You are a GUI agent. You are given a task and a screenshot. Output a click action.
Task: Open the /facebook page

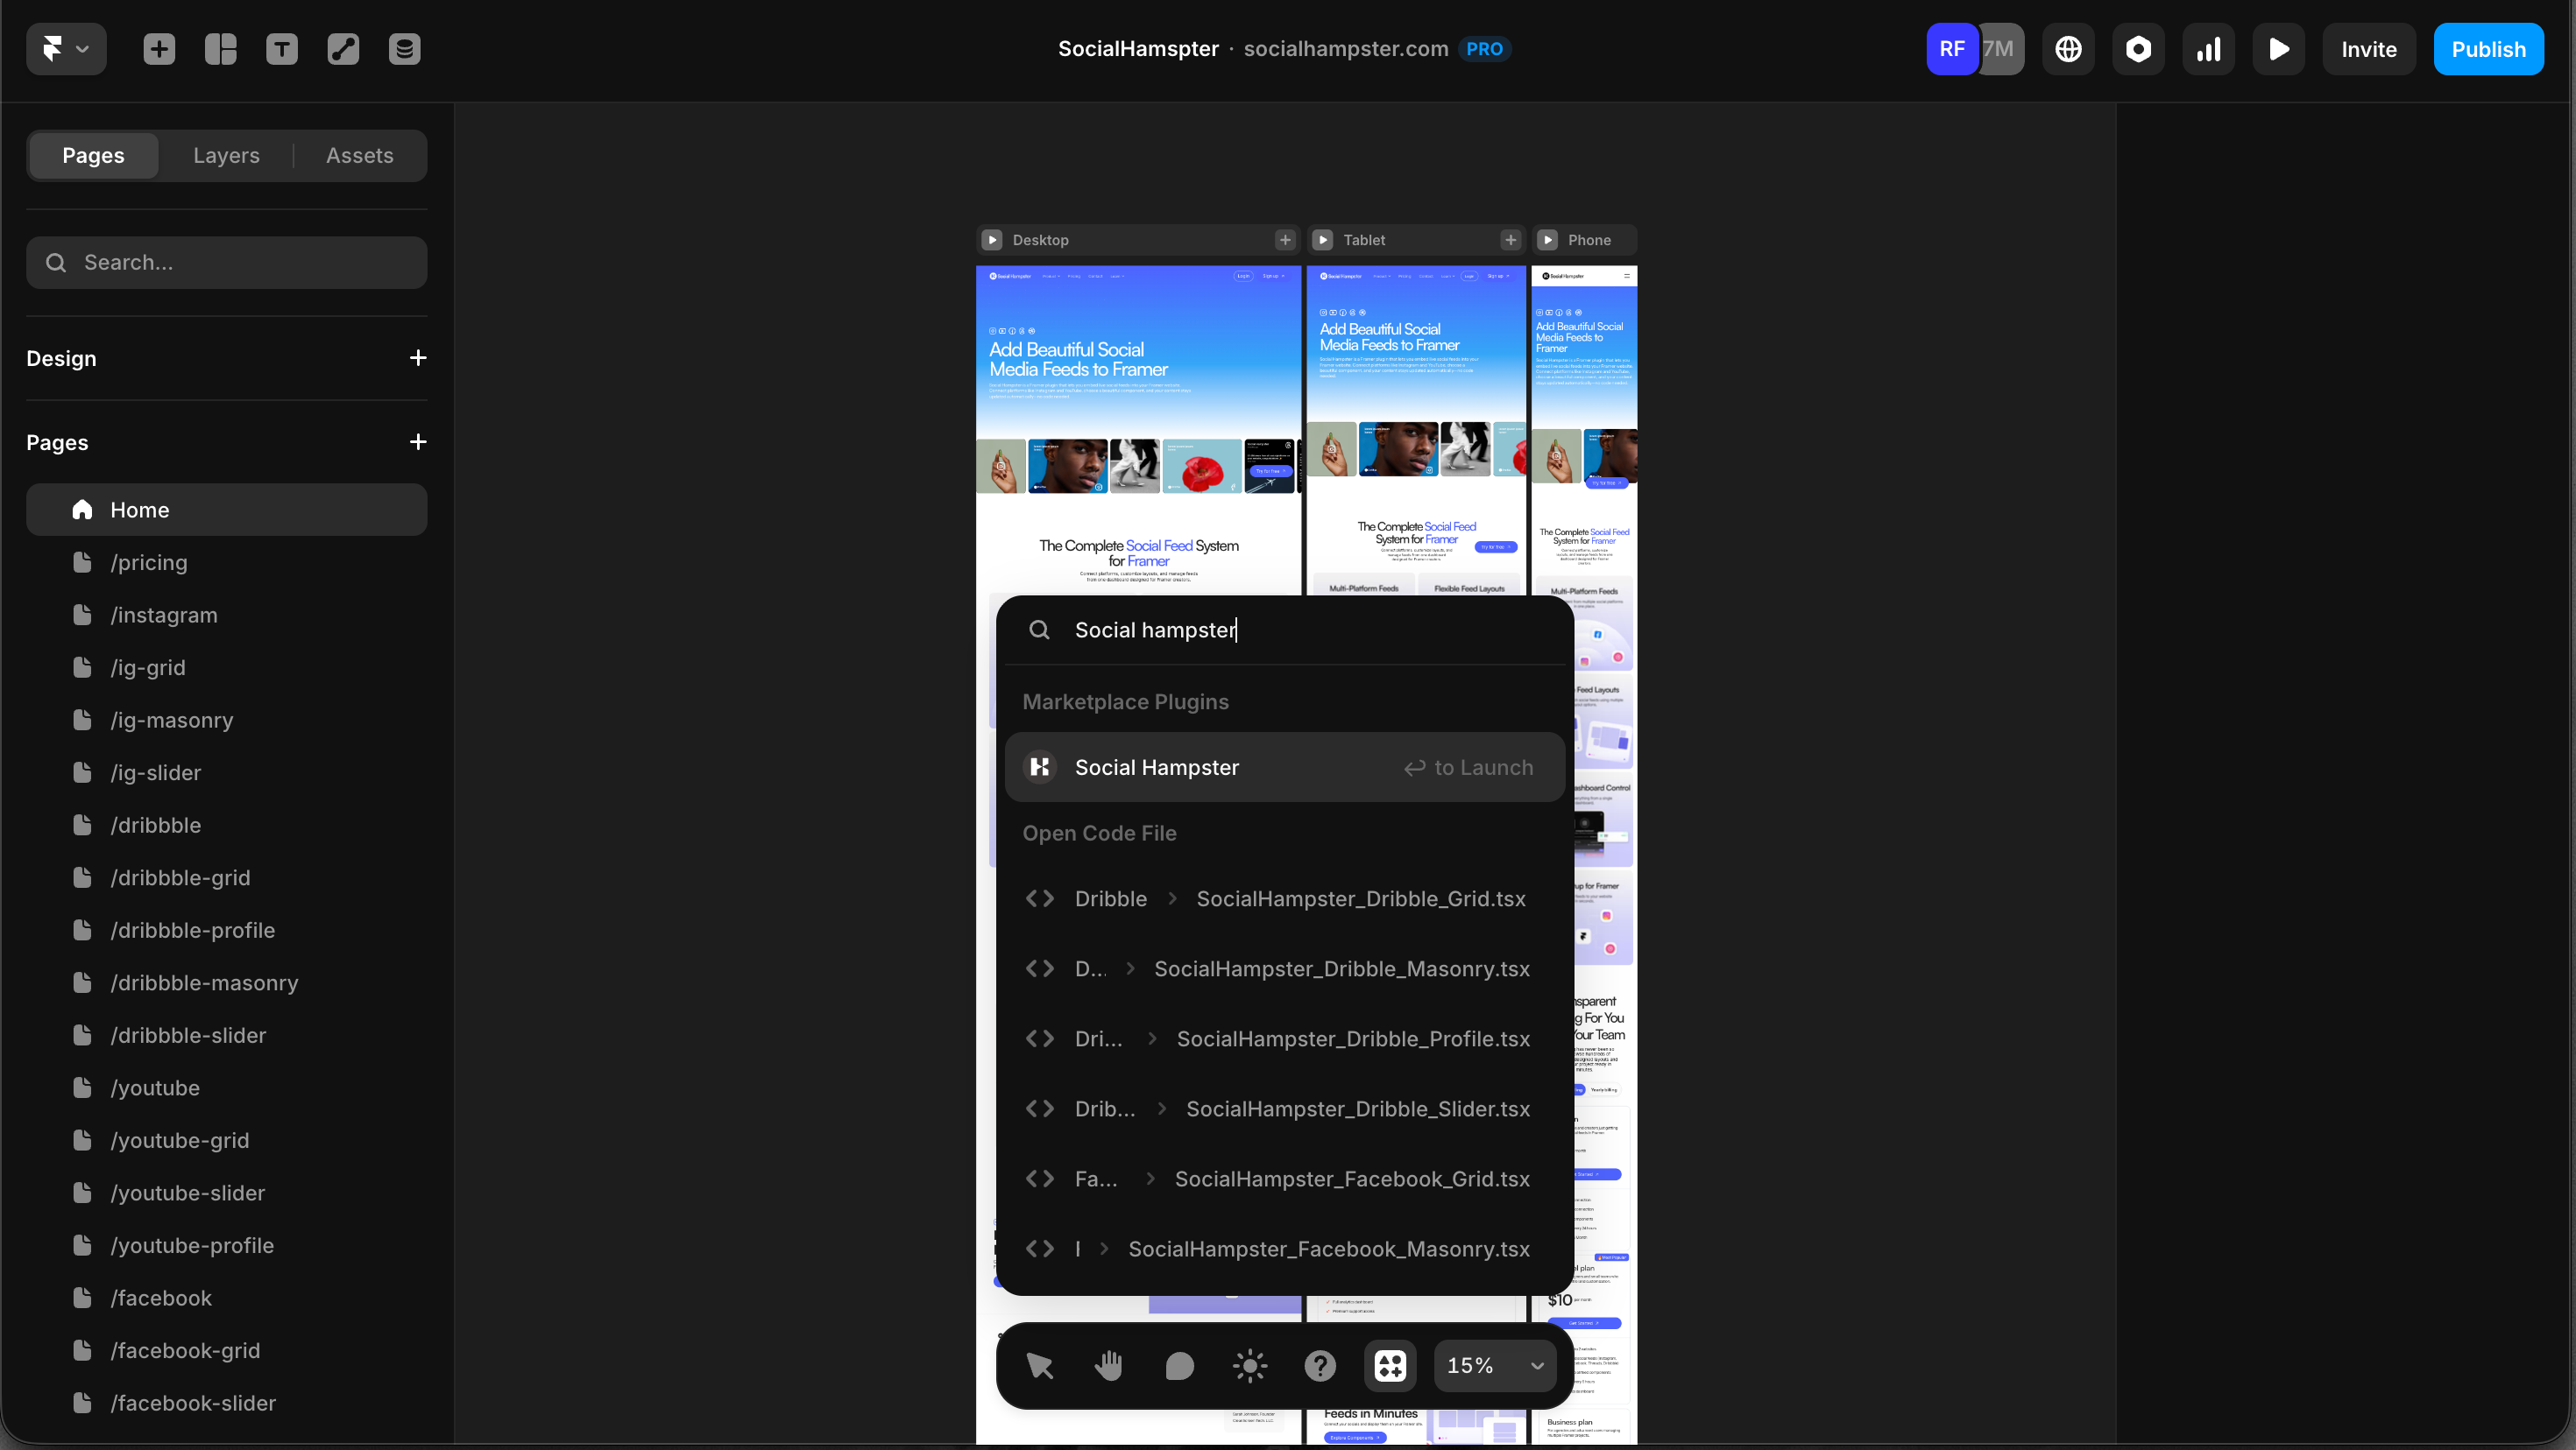pyautogui.click(x=227, y=1299)
